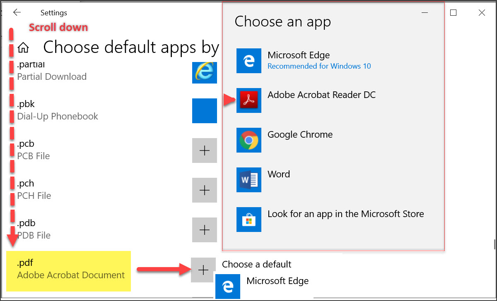This screenshot has width=497, height=301.
Task: Click Microsoft Store bag icon
Action: [x=249, y=220]
